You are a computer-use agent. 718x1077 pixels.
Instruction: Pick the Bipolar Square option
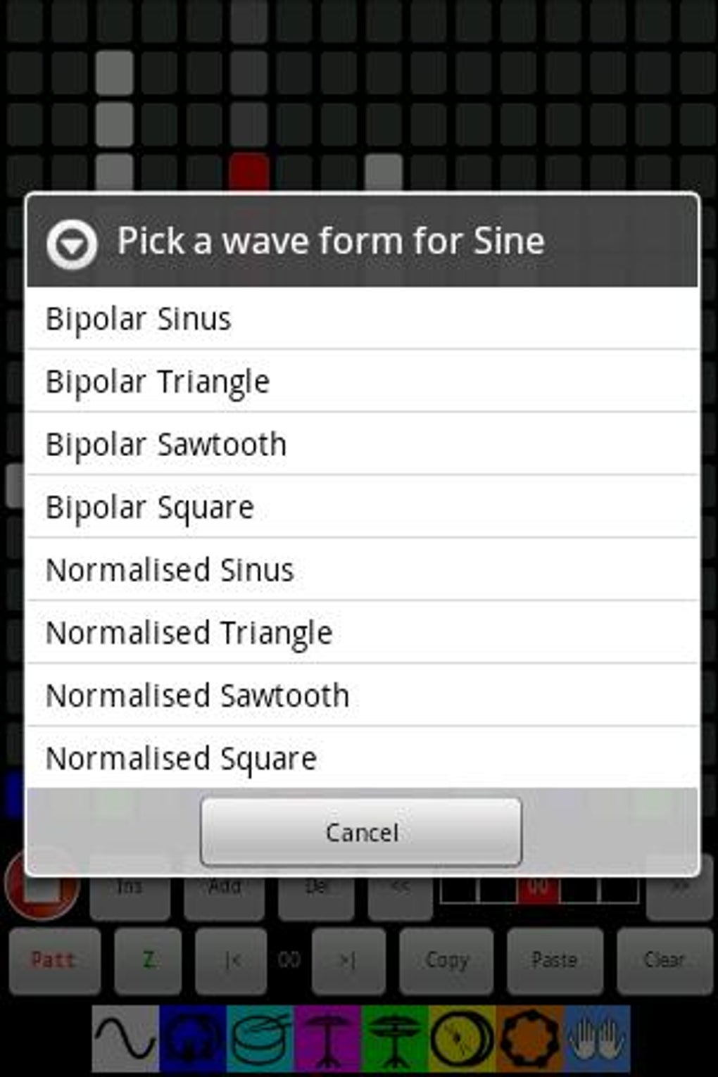tap(362, 507)
